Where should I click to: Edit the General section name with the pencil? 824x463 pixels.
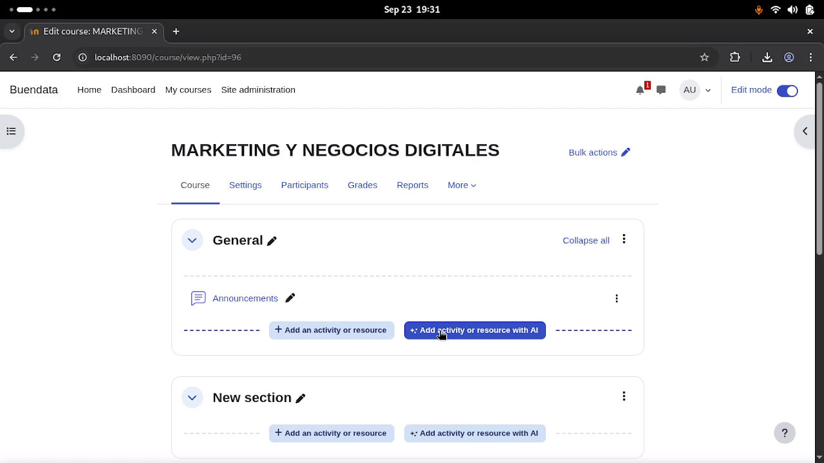(272, 240)
